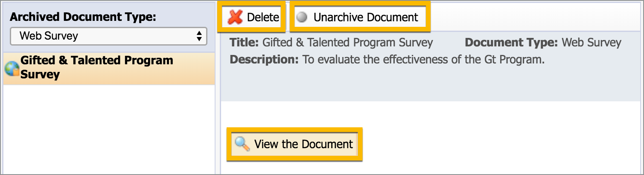Click the Document Type: bold label
Screen dimensions: 644x175
click(x=511, y=43)
